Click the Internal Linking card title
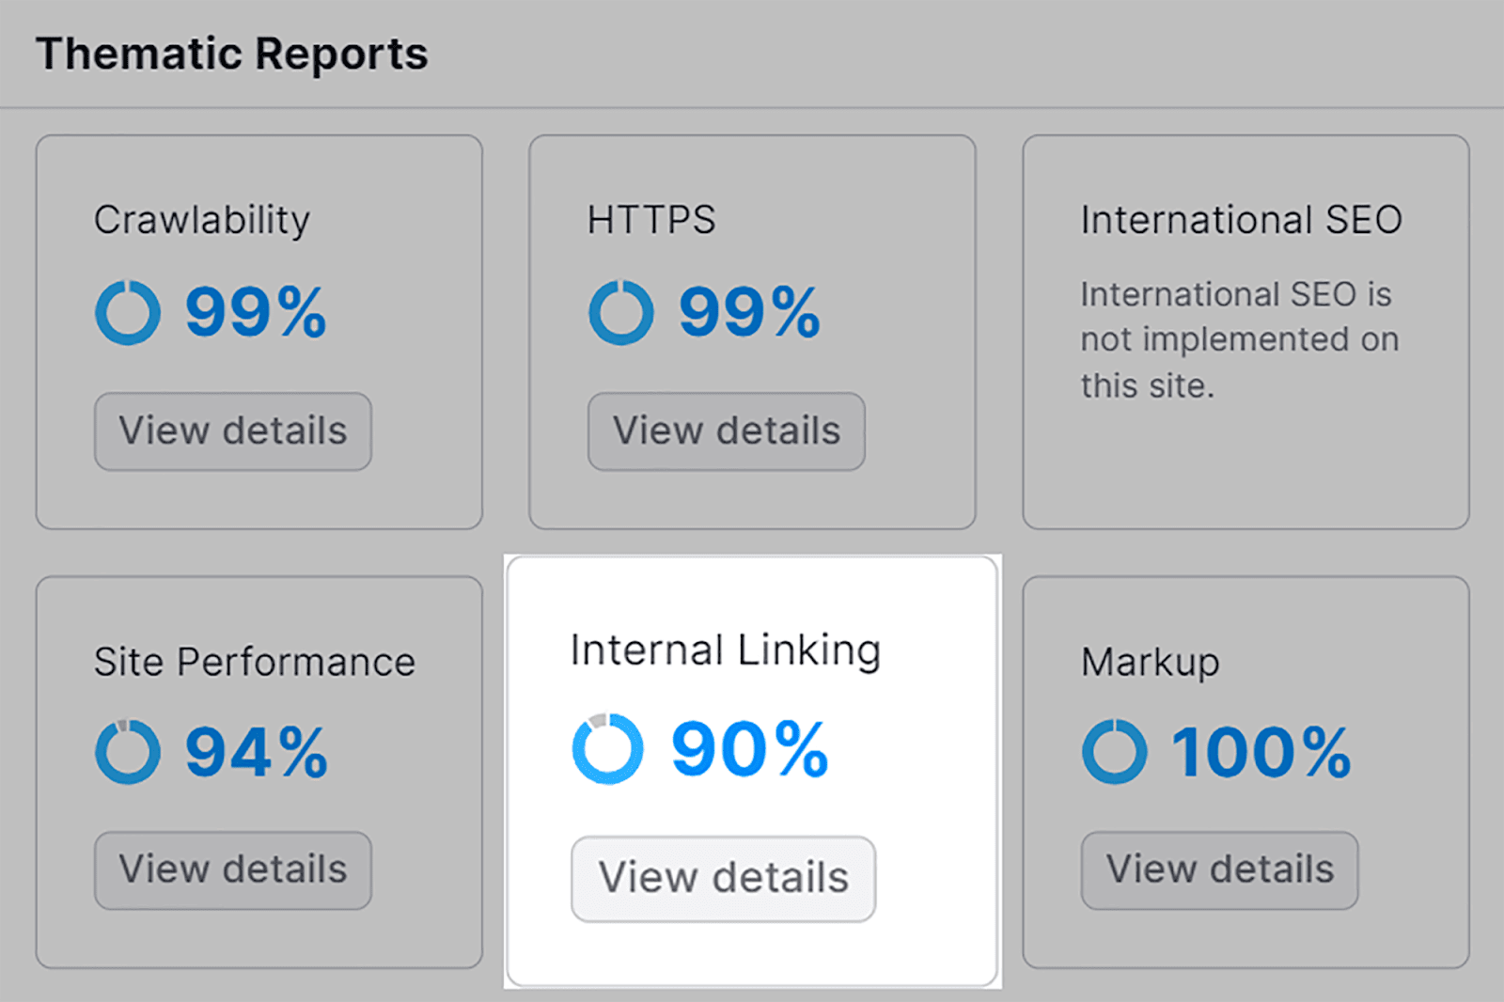Screen dimensions: 1504x1002 [726, 648]
